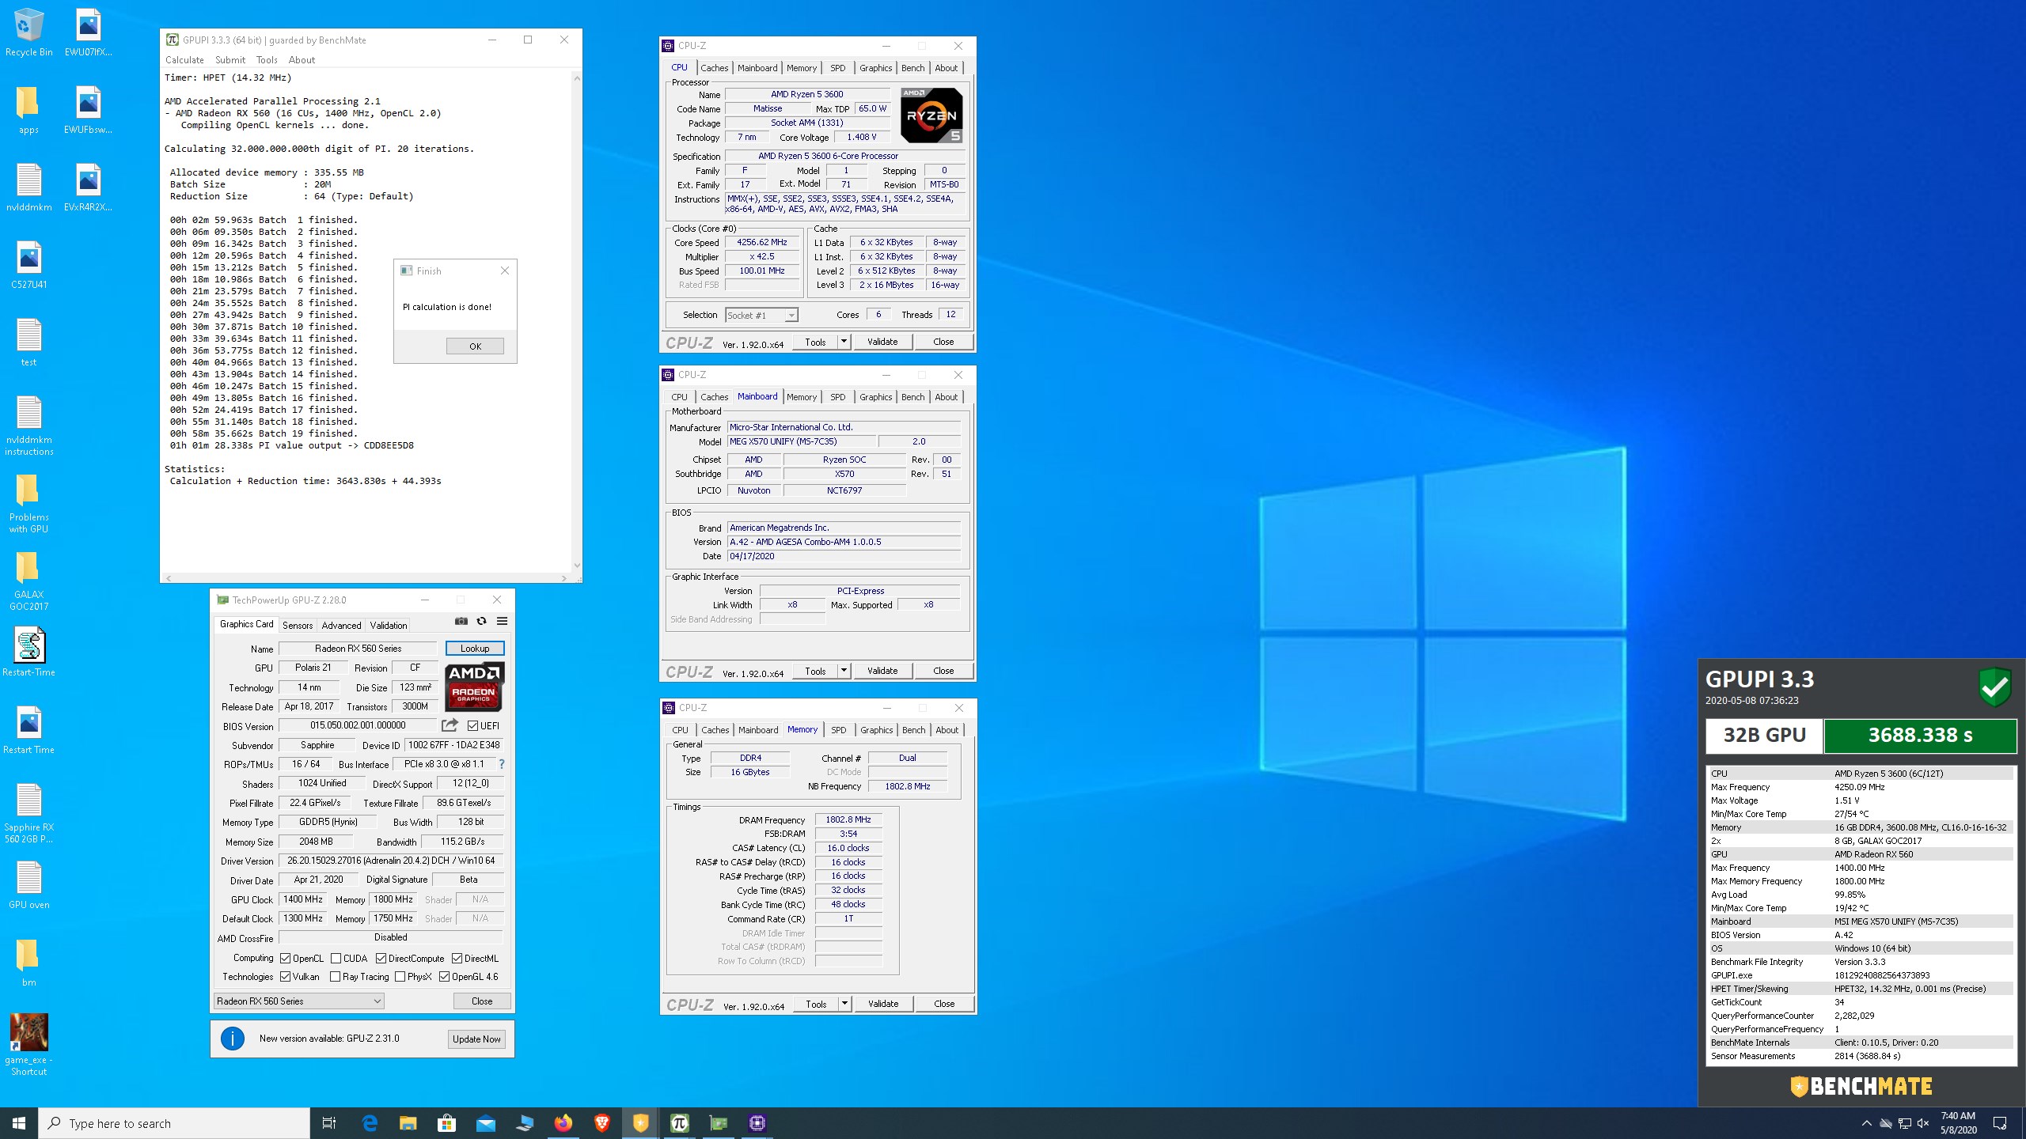
Task: Open the notification center icon
Action: click(x=2000, y=1123)
